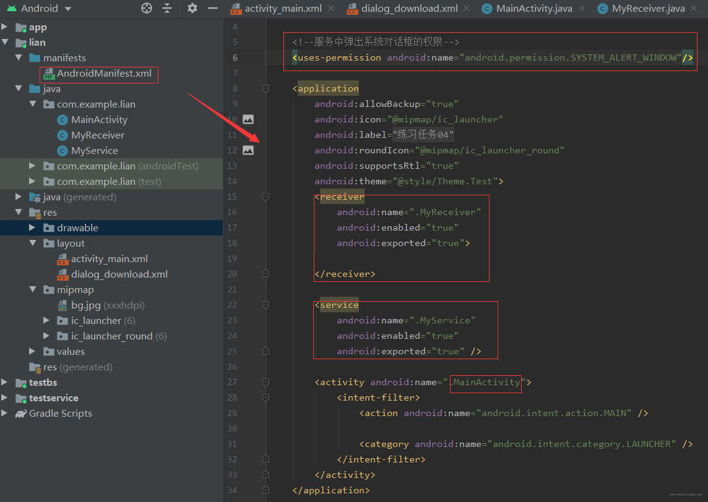The width and height of the screenshot is (708, 502).
Task: Expand the app module
Action: coord(4,27)
